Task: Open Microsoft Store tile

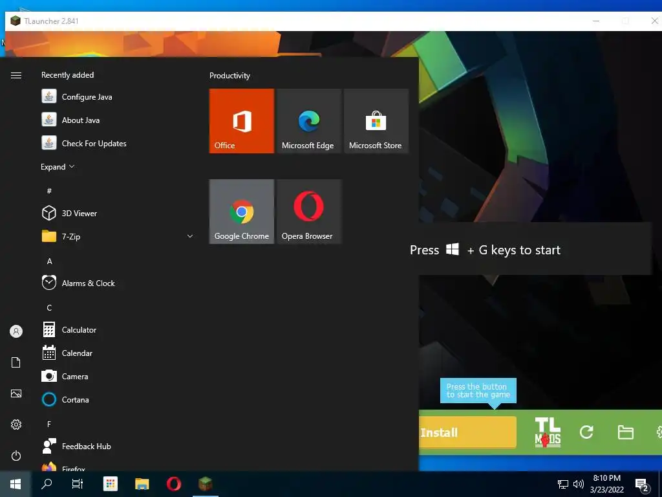Action: [x=376, y=121]
